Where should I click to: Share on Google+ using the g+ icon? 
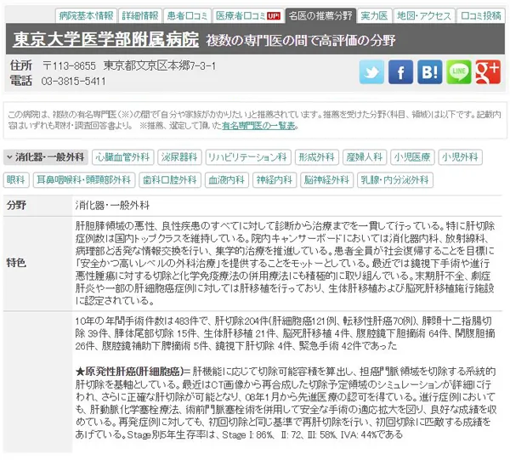488,72
